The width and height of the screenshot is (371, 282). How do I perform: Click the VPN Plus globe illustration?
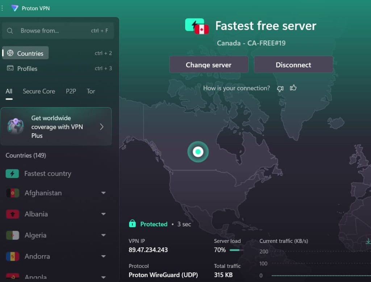[x=15, y=126]
